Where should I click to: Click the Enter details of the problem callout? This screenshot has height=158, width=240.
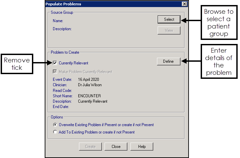(x=218, y=61)
